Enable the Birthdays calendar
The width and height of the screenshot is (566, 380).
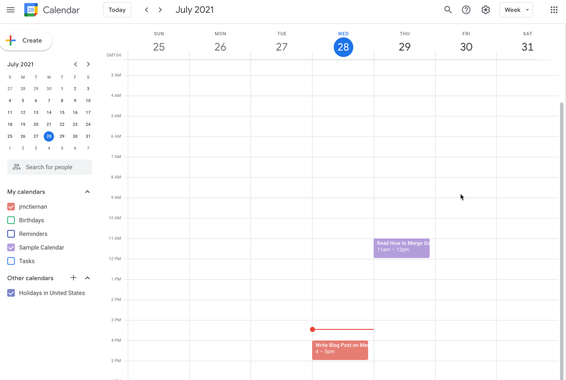[x=11, y=220]
